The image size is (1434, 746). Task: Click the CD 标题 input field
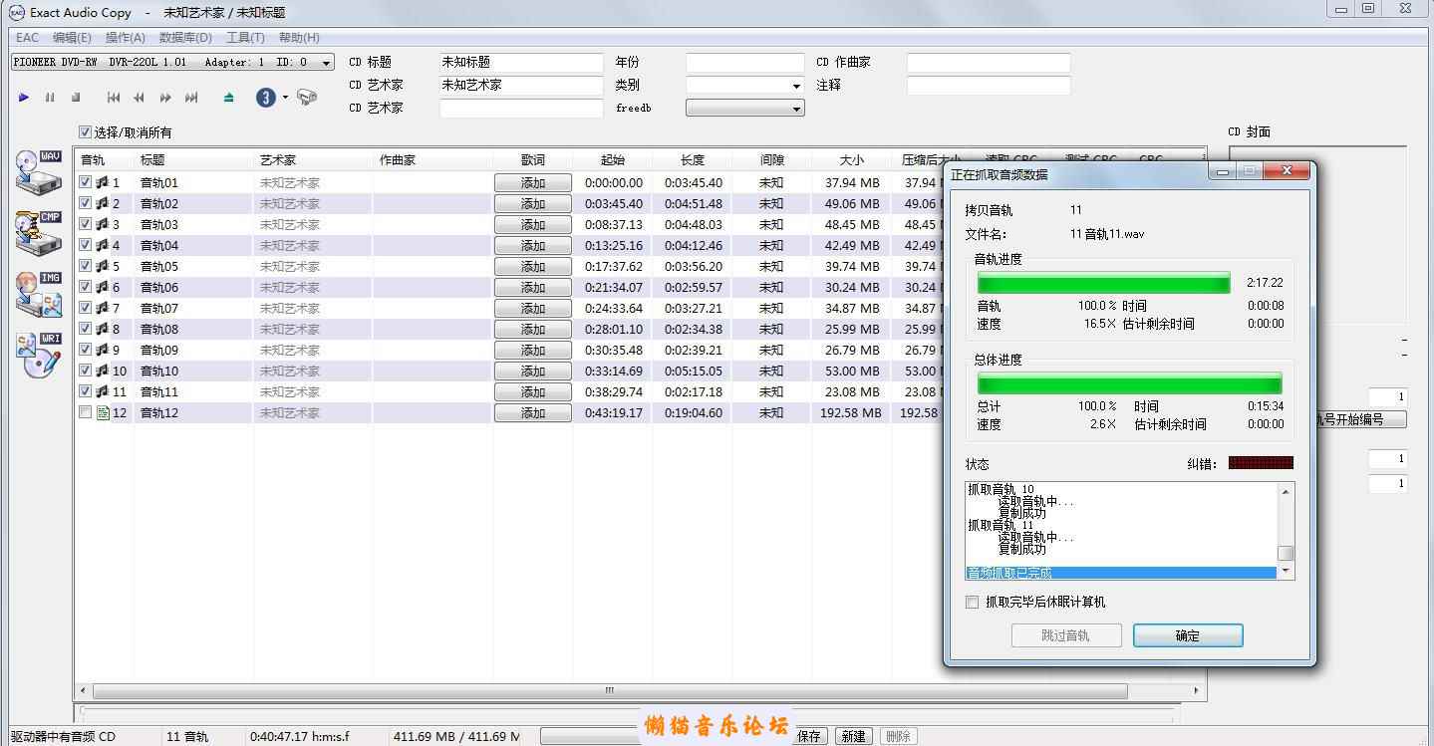521,62
